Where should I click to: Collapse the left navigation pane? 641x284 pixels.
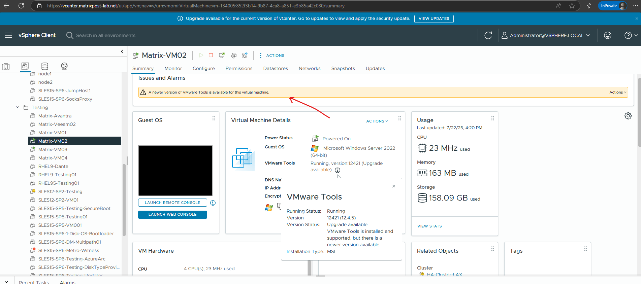[122, 51]
